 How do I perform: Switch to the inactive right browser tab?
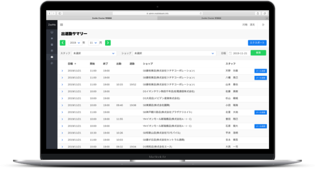click(x=211, y=18)
